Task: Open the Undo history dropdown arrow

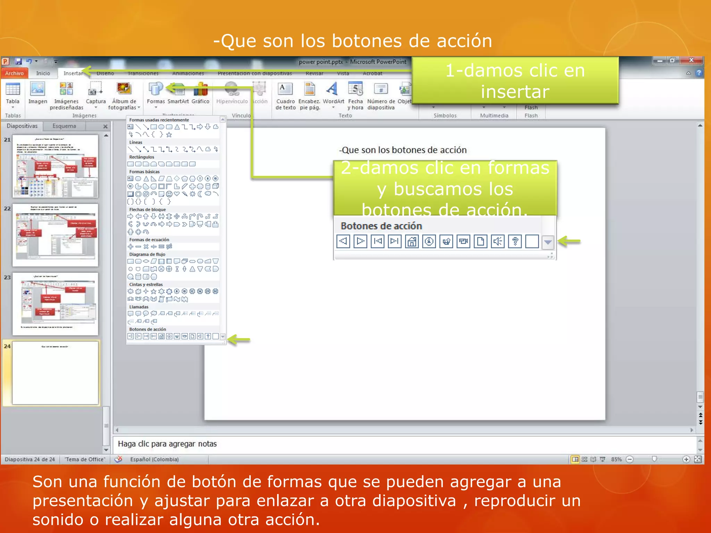Action: [x=36, y=61]
